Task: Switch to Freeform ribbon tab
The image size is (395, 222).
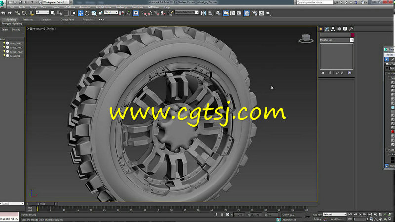Action: point(28,19)
